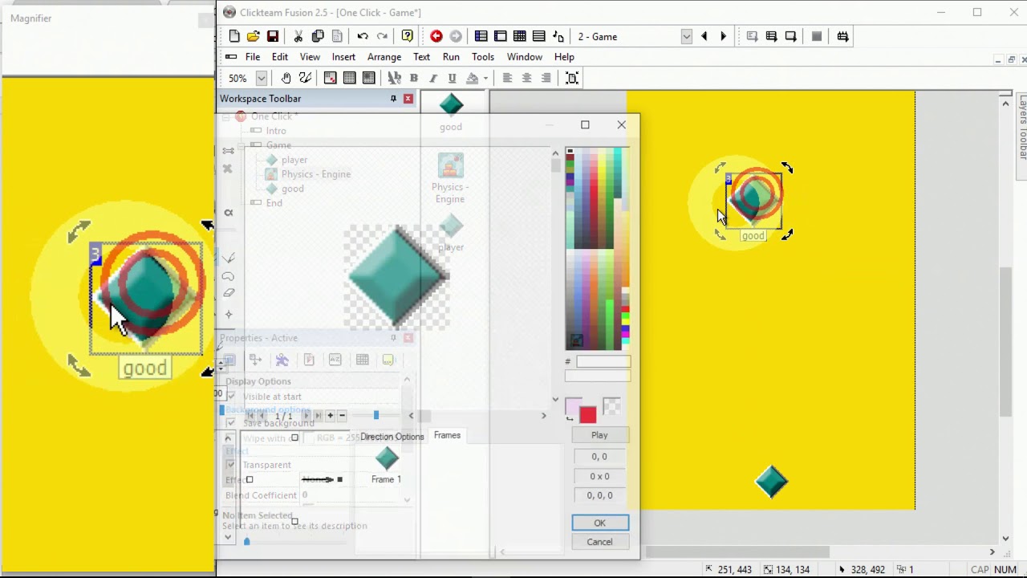Click the Help question mark icon
The image size is (1027, 578).
point(408,36)
